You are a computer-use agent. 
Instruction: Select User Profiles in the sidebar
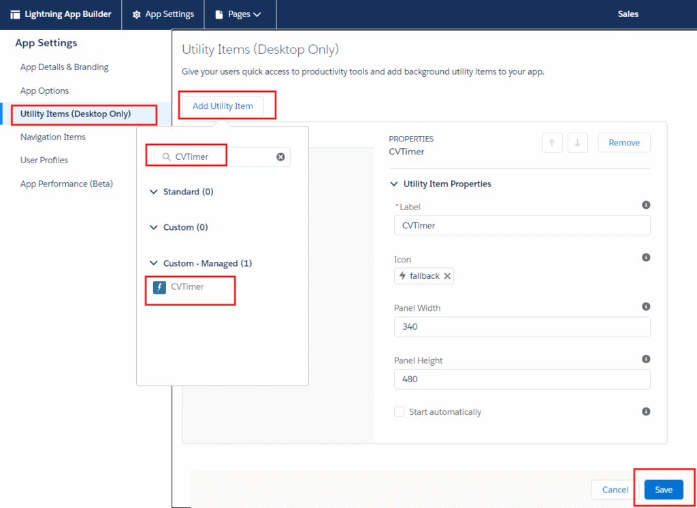(44, 160)
